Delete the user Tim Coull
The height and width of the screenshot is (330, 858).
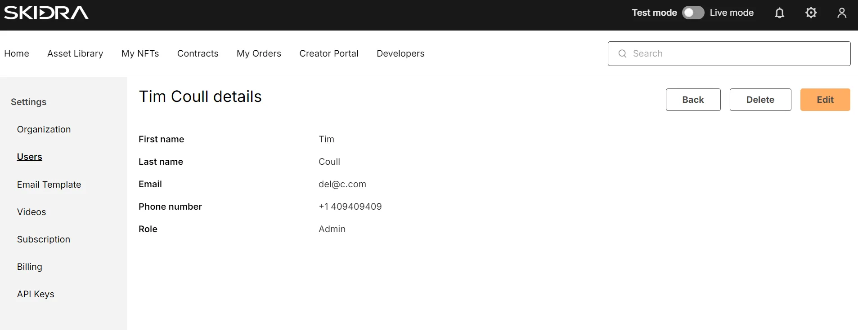(760, 100)
